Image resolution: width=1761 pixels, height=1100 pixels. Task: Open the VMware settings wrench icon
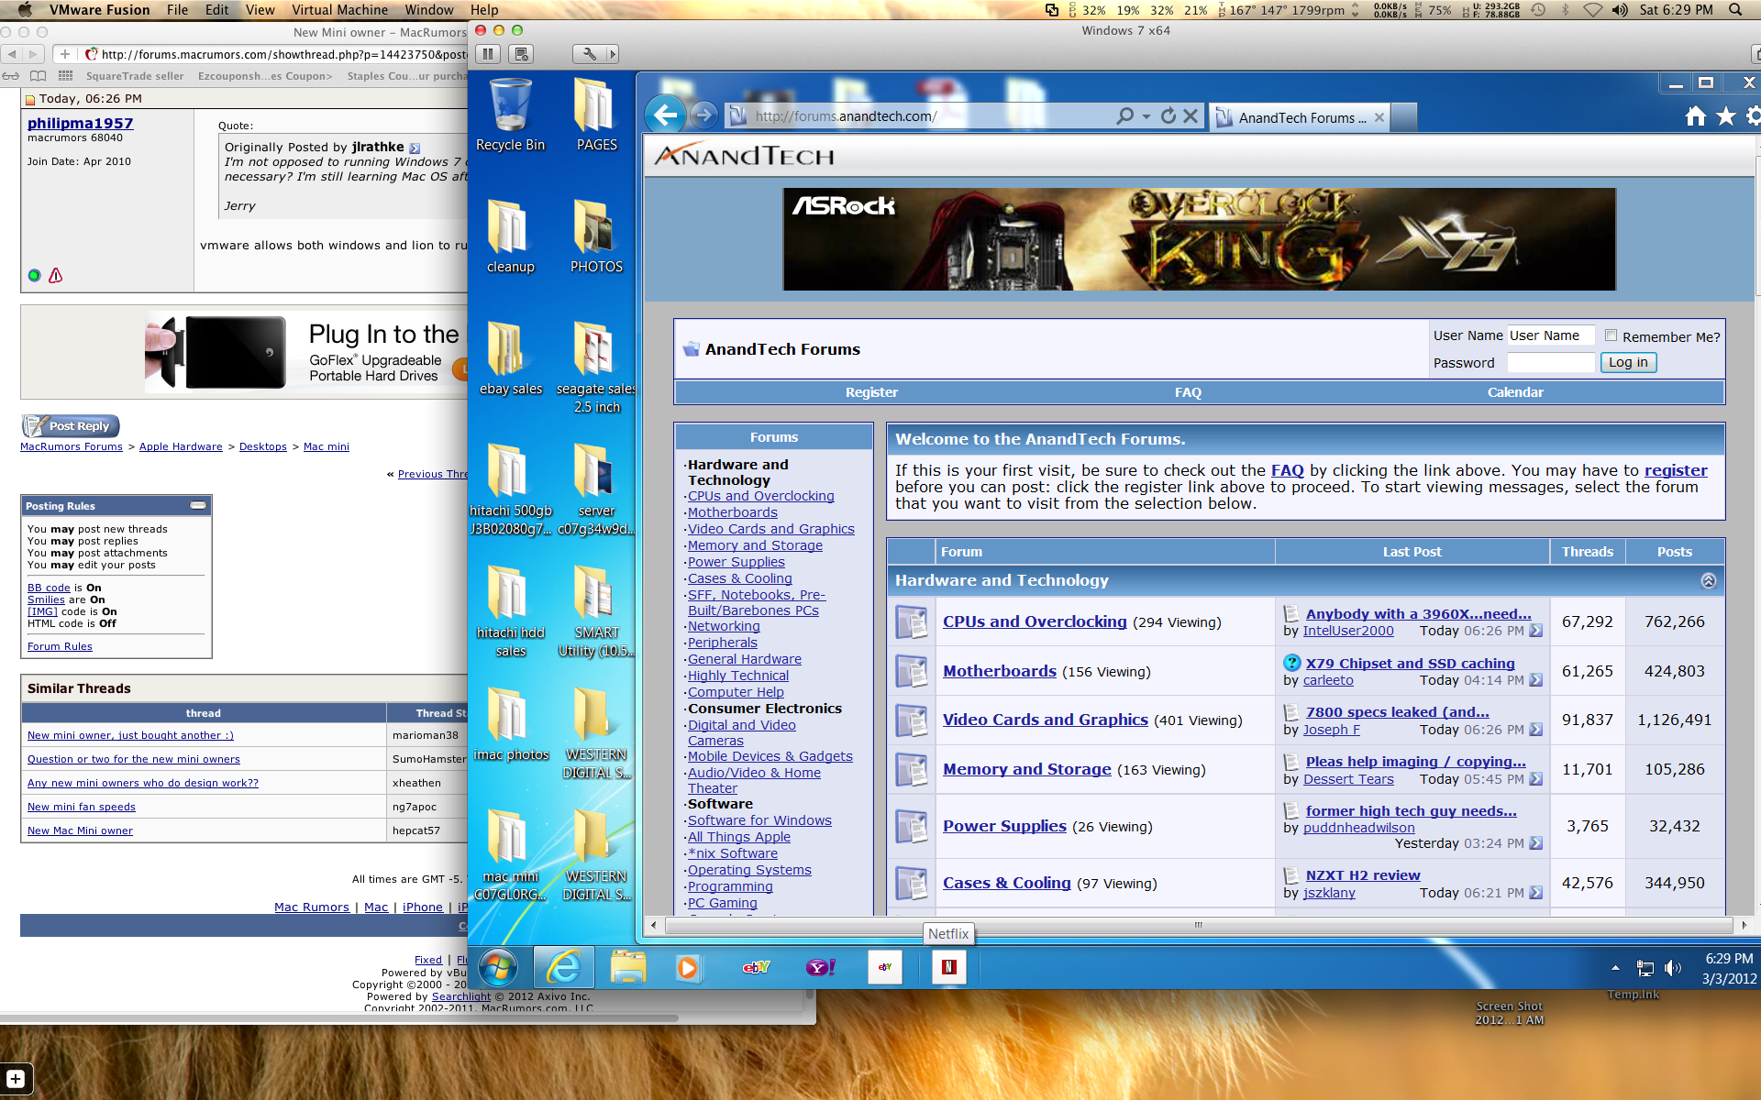(x=590, y=54)
